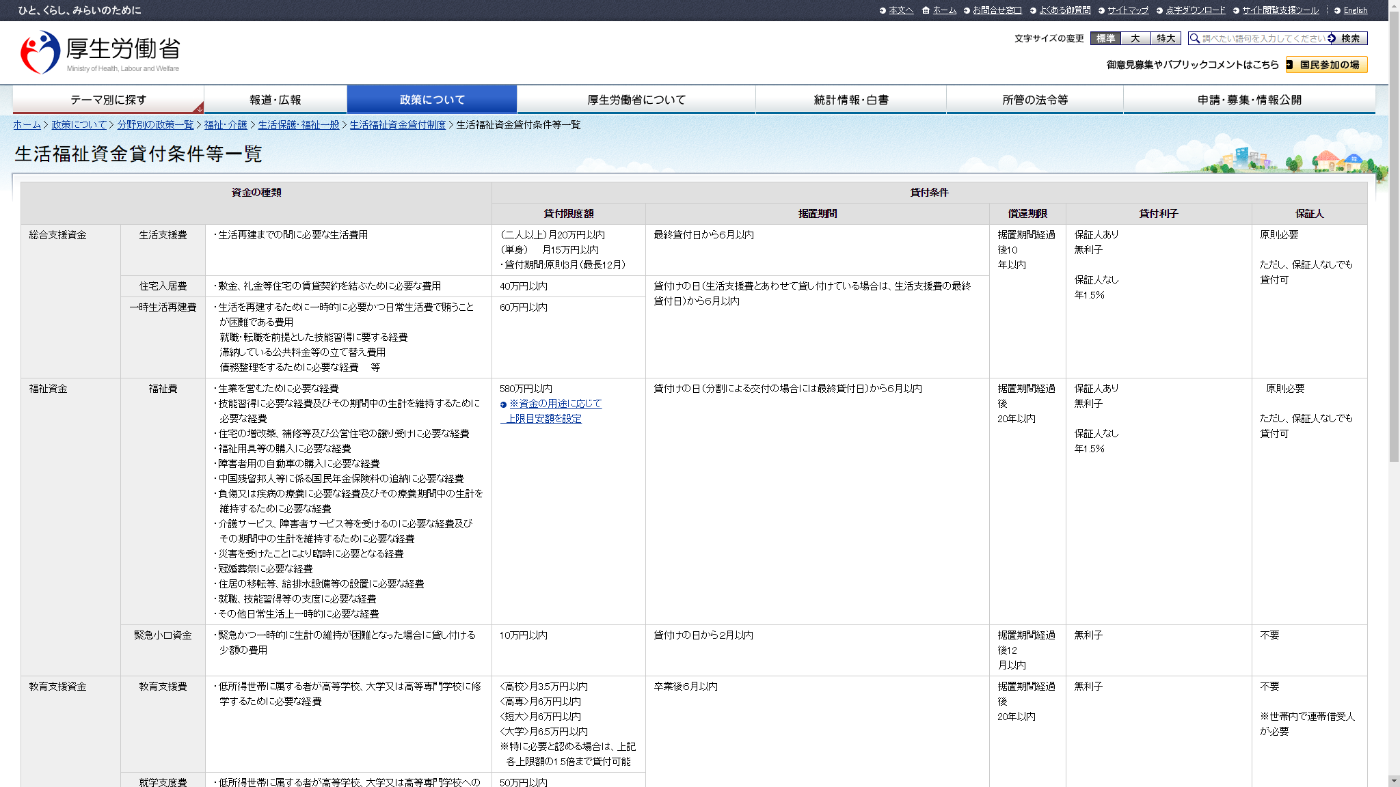
Task: Open the 報道・広報 tab
Action: (x=275, y=100)
